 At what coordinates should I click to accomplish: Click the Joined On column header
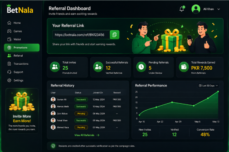[98, 93]
